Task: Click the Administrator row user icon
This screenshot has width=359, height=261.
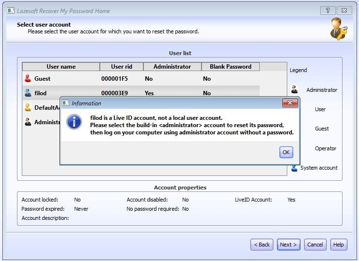Action: (28, 122)
